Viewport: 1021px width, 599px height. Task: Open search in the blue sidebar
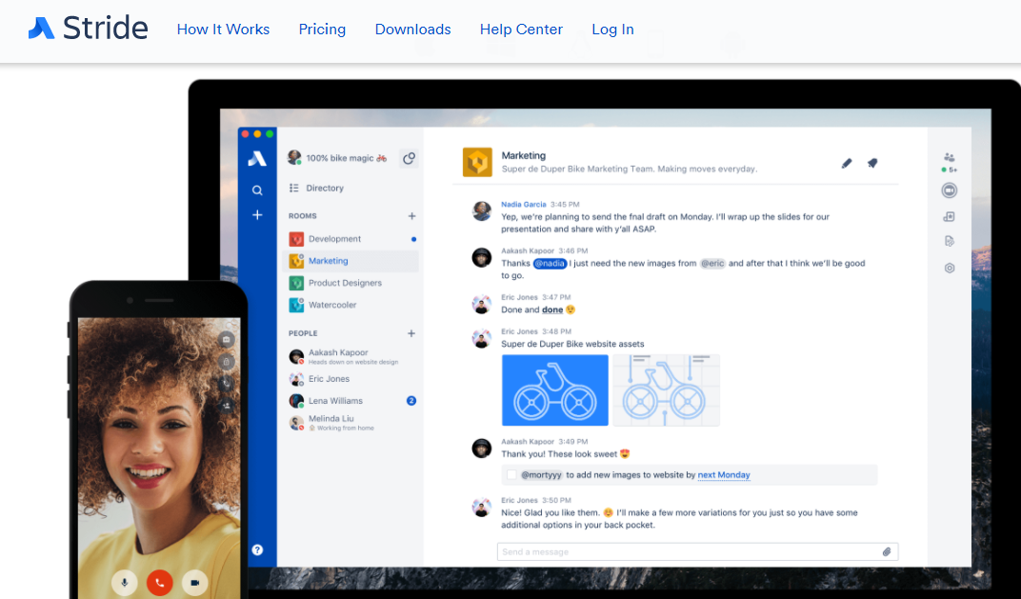pos(257,190)
